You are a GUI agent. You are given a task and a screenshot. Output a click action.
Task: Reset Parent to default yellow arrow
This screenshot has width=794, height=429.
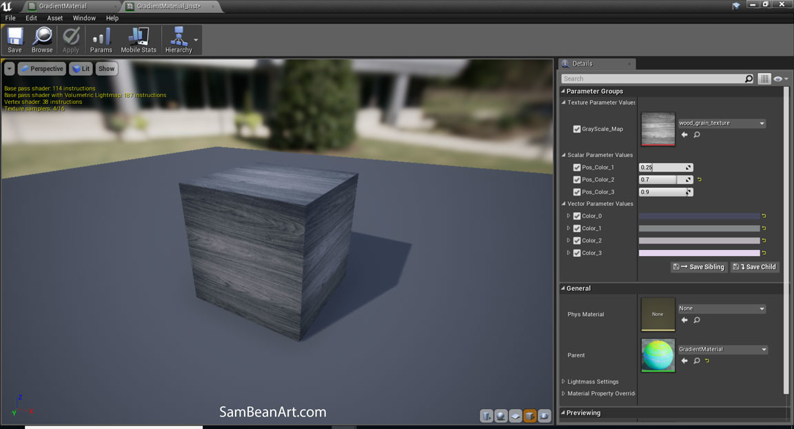coord(707,361)
